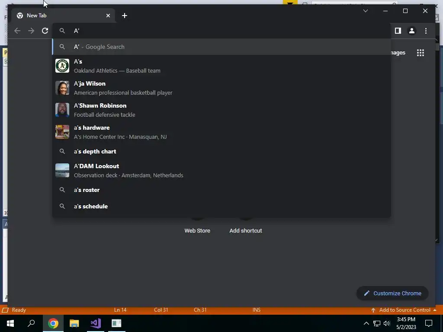Open the Windows Start menu

10,323
